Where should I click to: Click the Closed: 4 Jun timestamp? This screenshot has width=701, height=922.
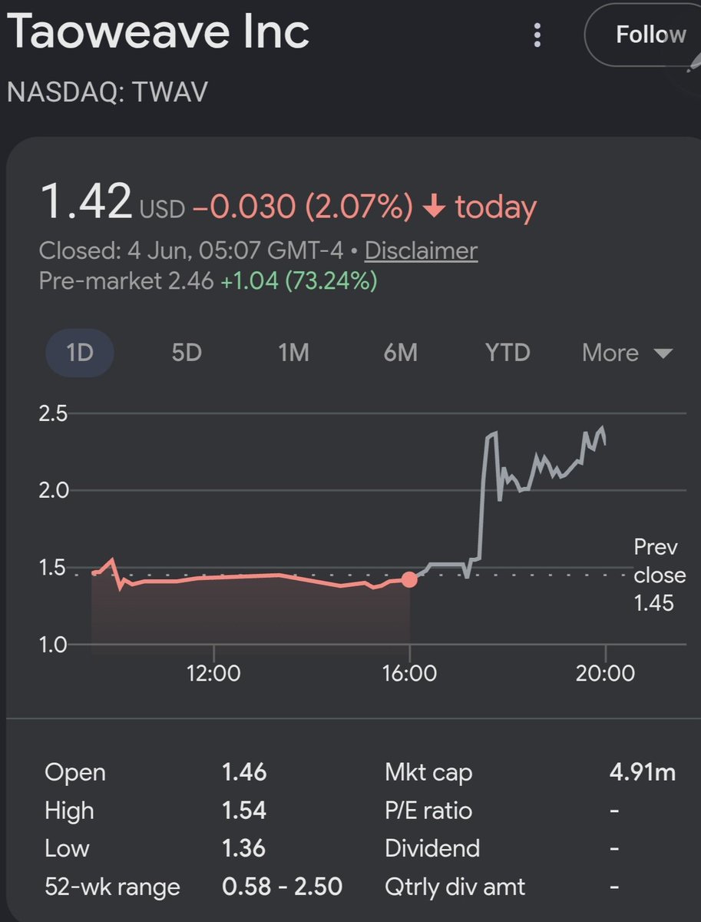pyautogui.click(x=190, y=251)
